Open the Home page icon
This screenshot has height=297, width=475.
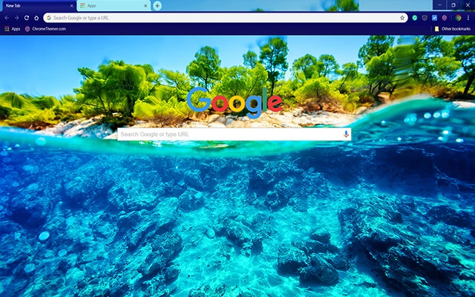click(x=36, y=18)
